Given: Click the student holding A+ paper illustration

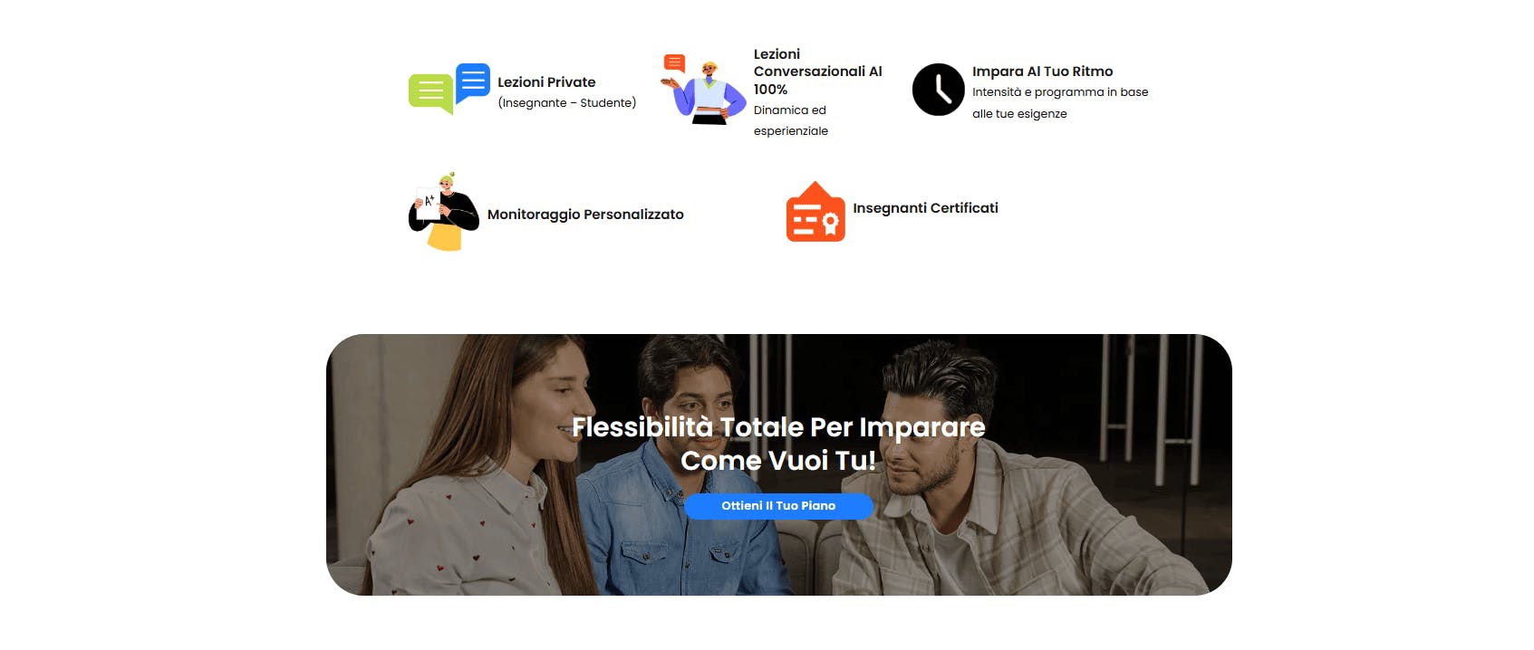Looking at the screenshot, I should click(x=443, y=212).
